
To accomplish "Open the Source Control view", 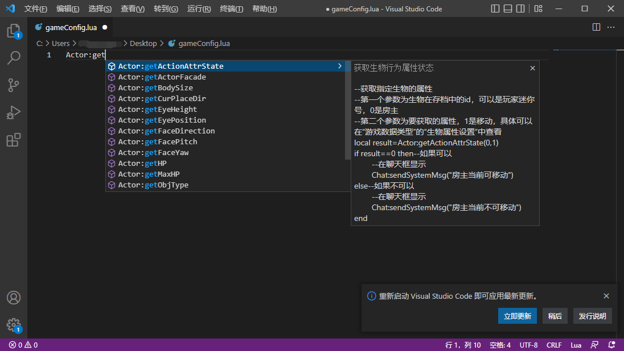I will coord(14,85).
